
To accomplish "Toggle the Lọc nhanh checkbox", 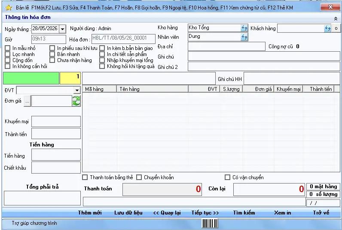I will (8, 54).
